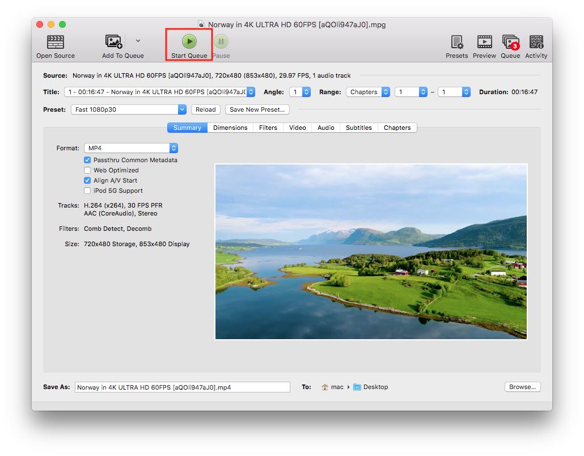Enable the Web Optimized checkbox
Viewport: 584px width, 456px height.
point(87,170)
